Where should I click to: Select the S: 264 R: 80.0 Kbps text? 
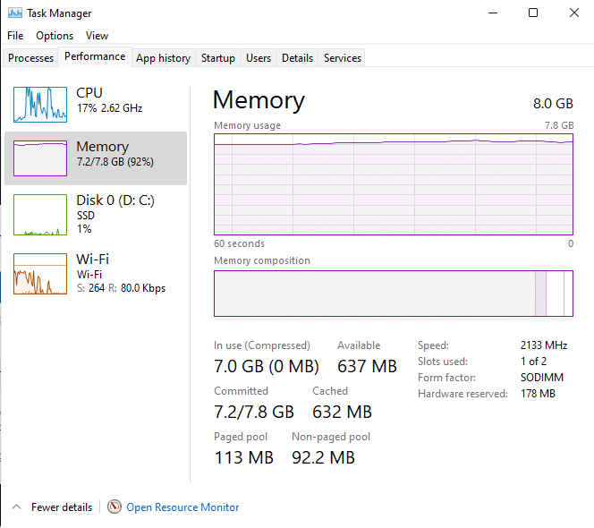[122, 288]
